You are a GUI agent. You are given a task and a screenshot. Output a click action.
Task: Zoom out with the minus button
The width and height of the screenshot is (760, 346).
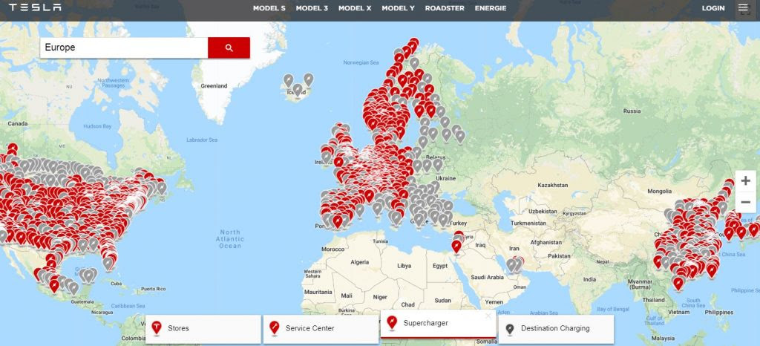point(745,202)
